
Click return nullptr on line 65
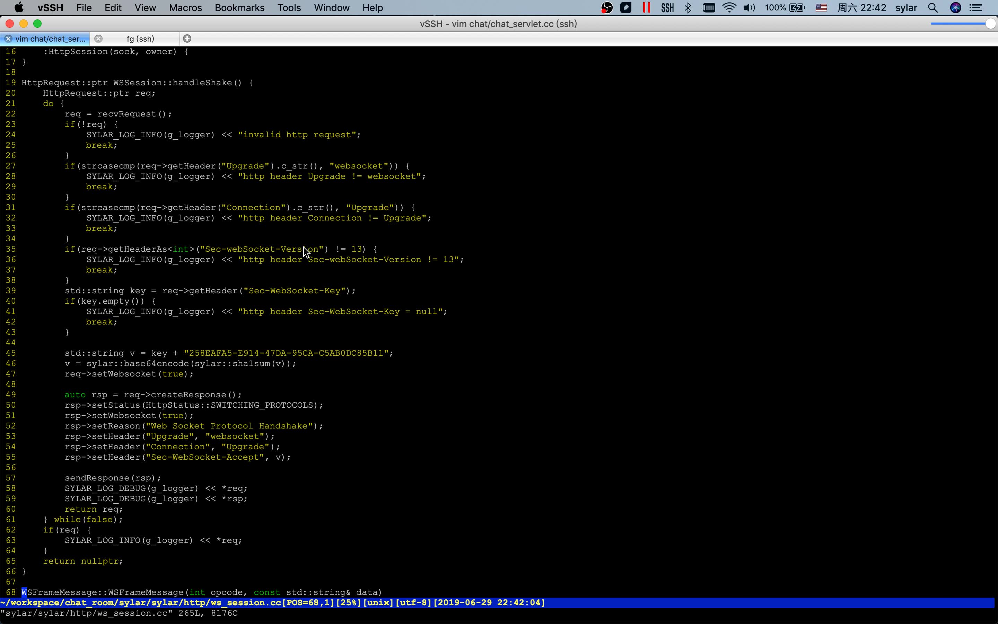[x=80, y=561]
